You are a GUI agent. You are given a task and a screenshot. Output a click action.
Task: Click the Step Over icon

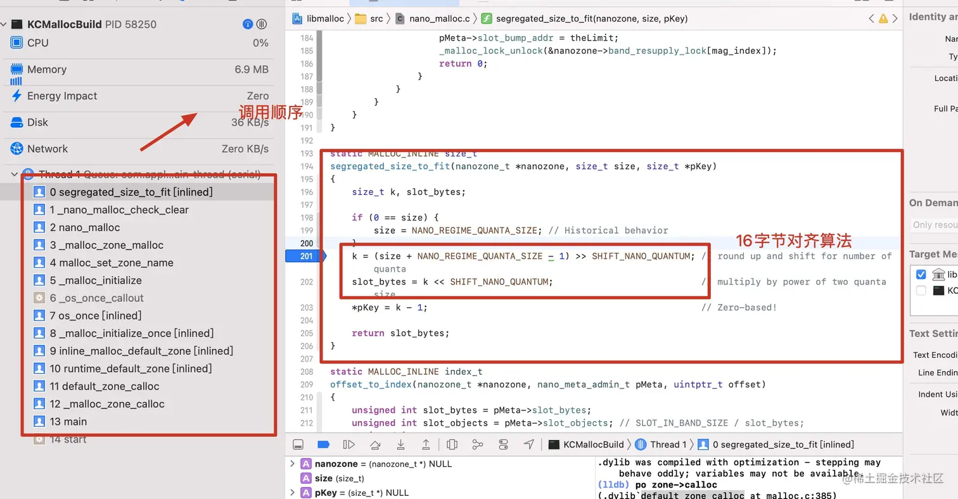(376, 444)
